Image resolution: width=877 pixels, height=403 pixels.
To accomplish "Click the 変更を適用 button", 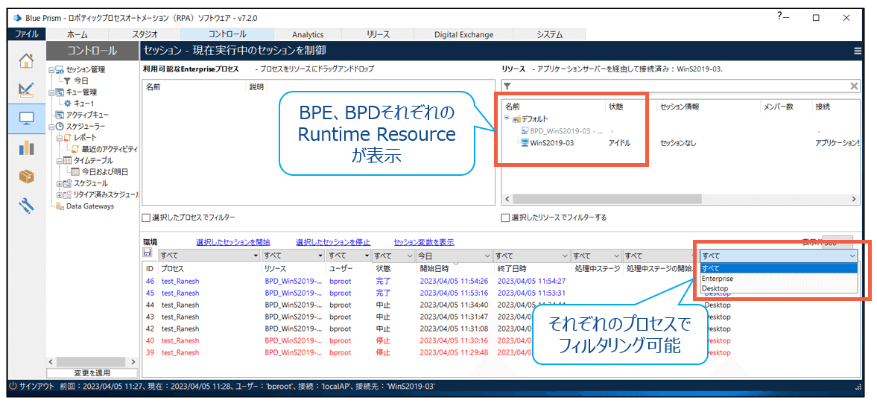I will point(92,372).
